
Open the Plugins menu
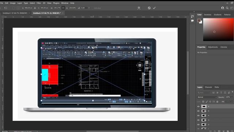(56, 3)
